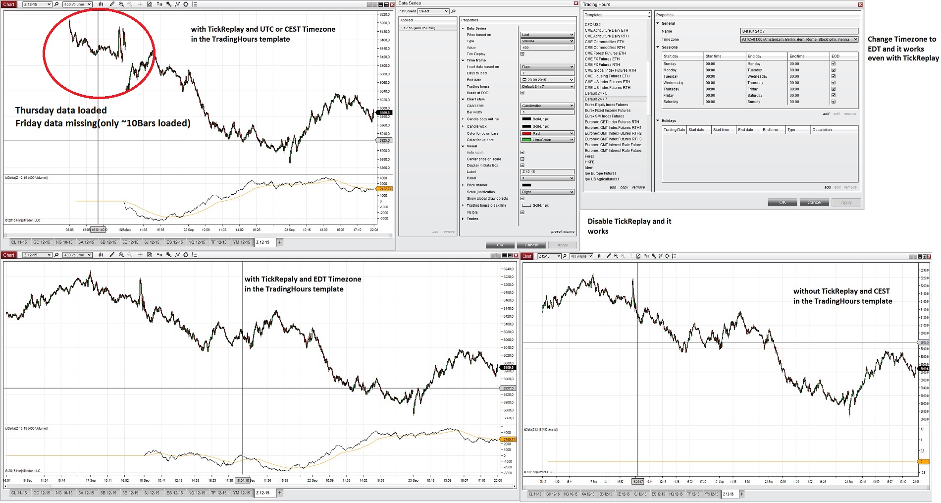The height and width of the screenshot is (503, 941).
Task: Click the Name field in Trading Hours
Action: click(x=799, y=31)
